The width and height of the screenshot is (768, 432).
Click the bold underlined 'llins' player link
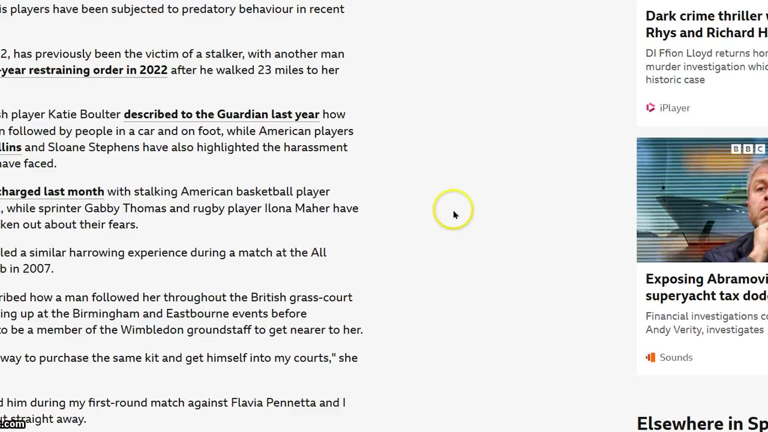pos(11,148)
